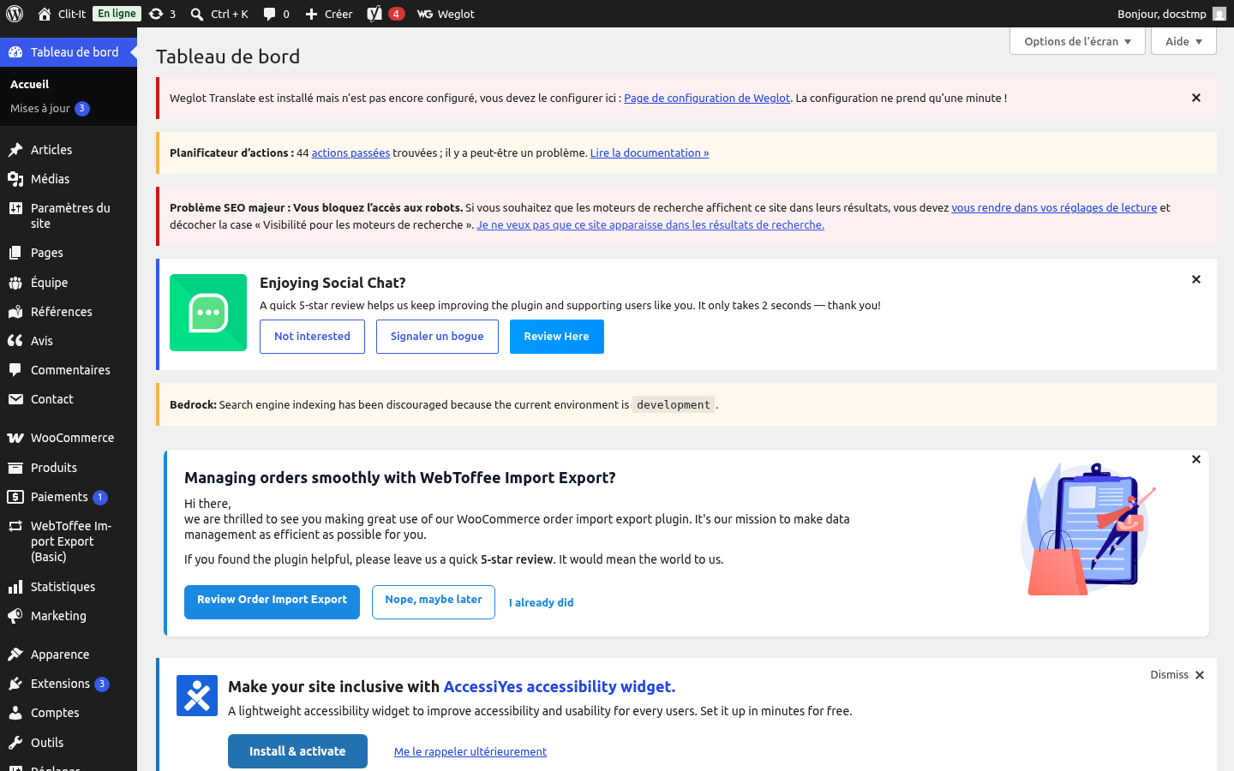Click the WebToffee clipboard illustration
This screenshot has width=1234, height=771.
coord(1088,529)
